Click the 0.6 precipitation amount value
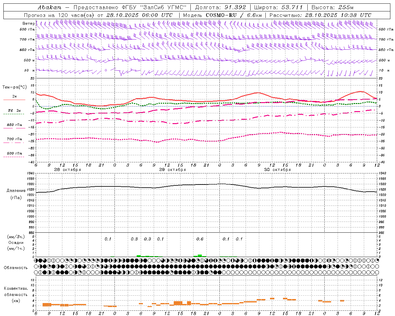Viewport: 395px width, 316px height. (x=200, y=239)
